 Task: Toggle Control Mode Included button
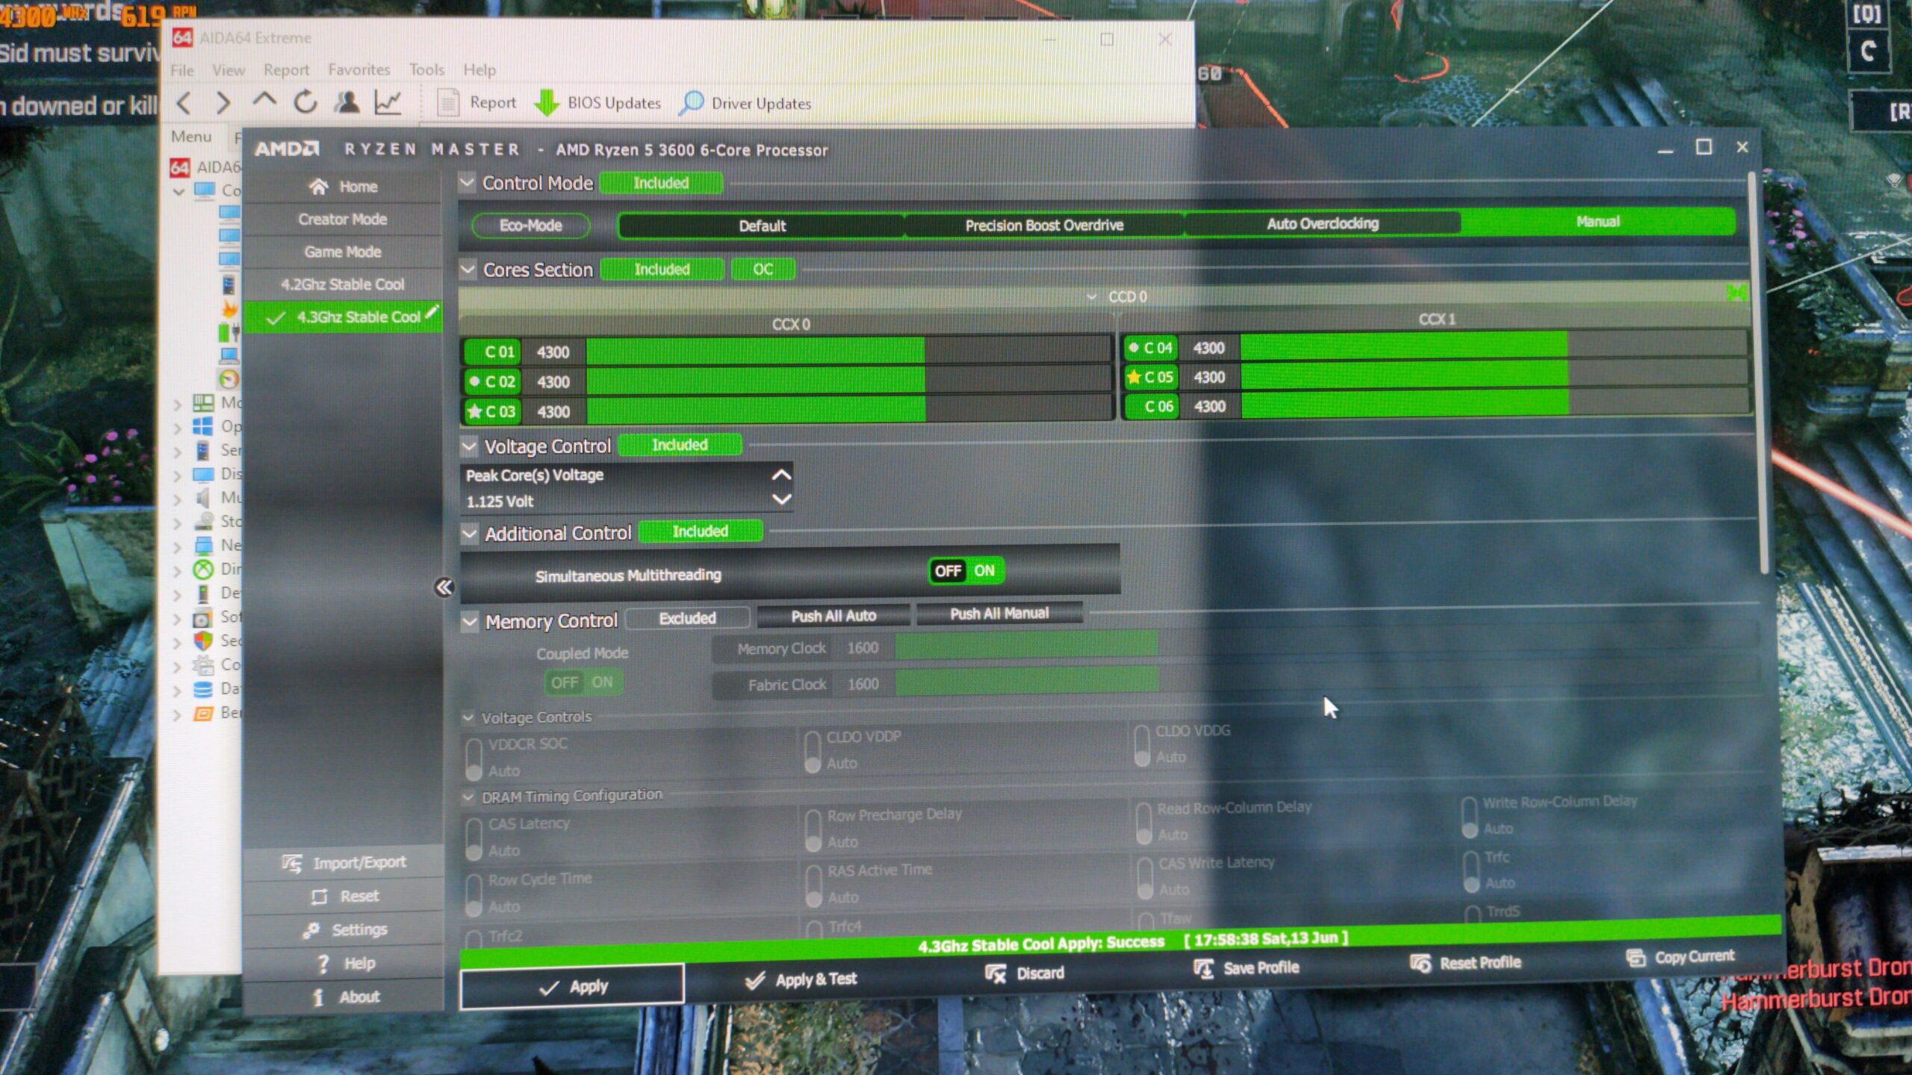[661, 183]
